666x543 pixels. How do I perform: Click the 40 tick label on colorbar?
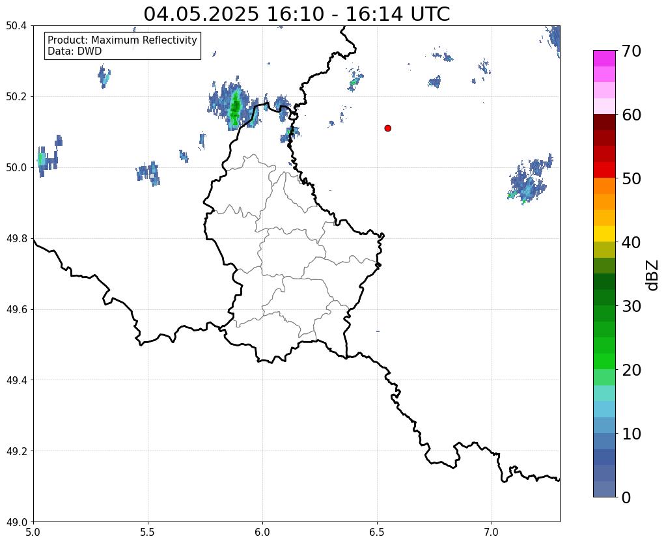(x=631, y=242)
